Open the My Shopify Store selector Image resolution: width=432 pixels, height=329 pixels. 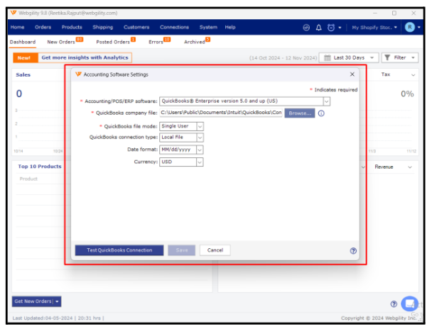click(374, 27)
